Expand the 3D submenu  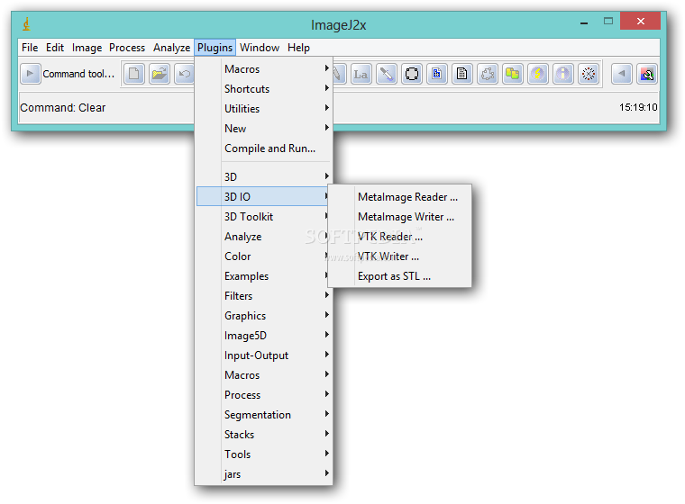coord(263,176)
